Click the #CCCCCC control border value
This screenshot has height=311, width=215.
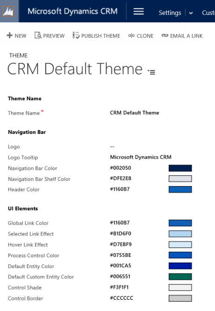point(122,298)
